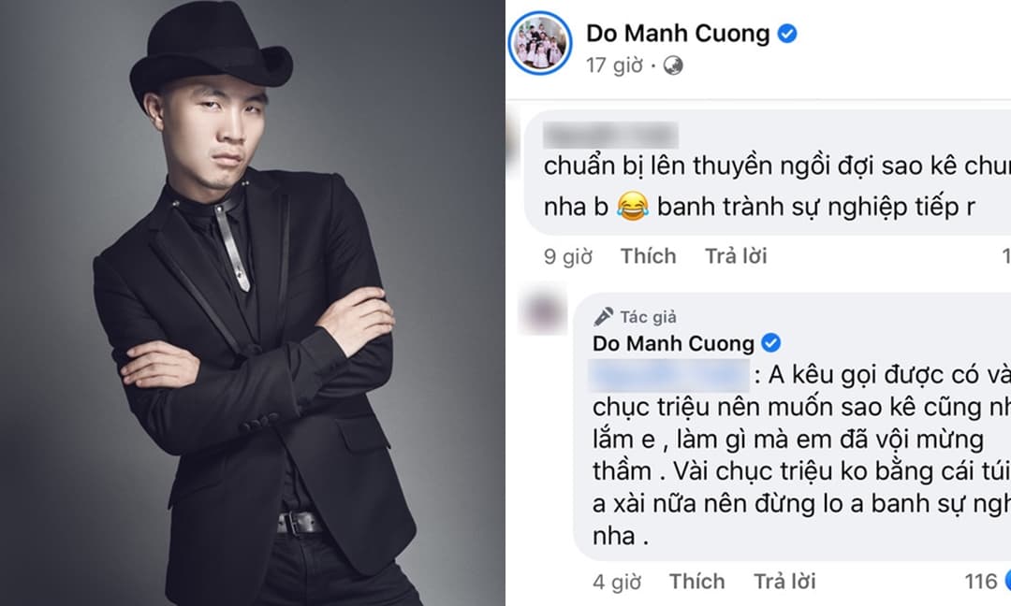The height and width of the screenshot is (606, 1011).
Task: Open the Do Manh Cuong post author name
Action: pyautogui.click(x=678, y=34)
